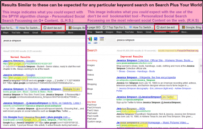Screen dimensions: 203x129
Task: Open 'Gmail' in the right screenshot's black bar
Action: 149,32
